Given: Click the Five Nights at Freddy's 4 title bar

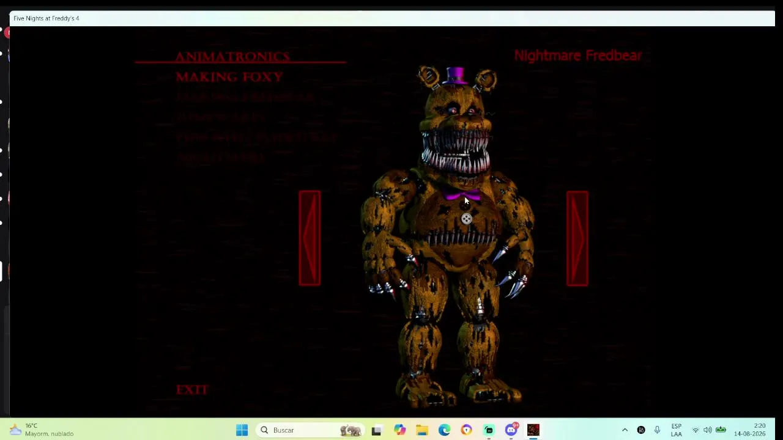Looking at the screenshot, I should pyautogui.click(x=392, y=18).
